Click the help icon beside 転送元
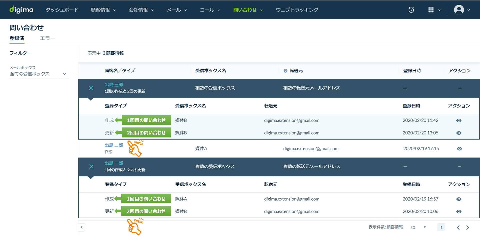The width and height of the screenshot is (480, 238). click(x=285, y=71)
